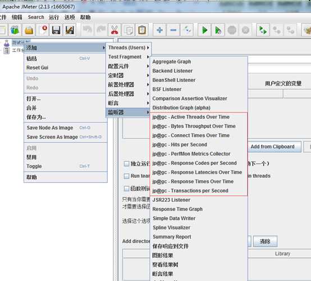Click the Remote Stop All icon

[277, 30]
